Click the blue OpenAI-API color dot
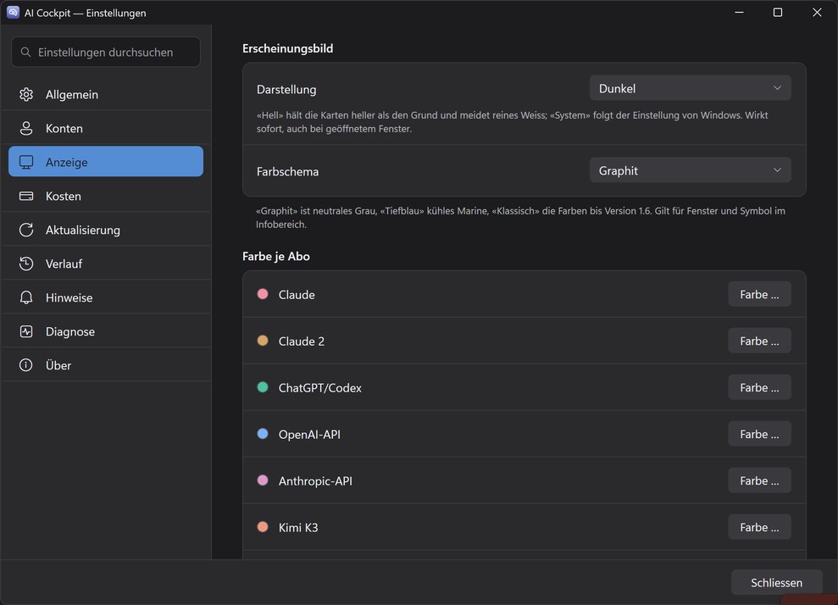This screenshot has height=605, width=838. click(x=263, y=434)
